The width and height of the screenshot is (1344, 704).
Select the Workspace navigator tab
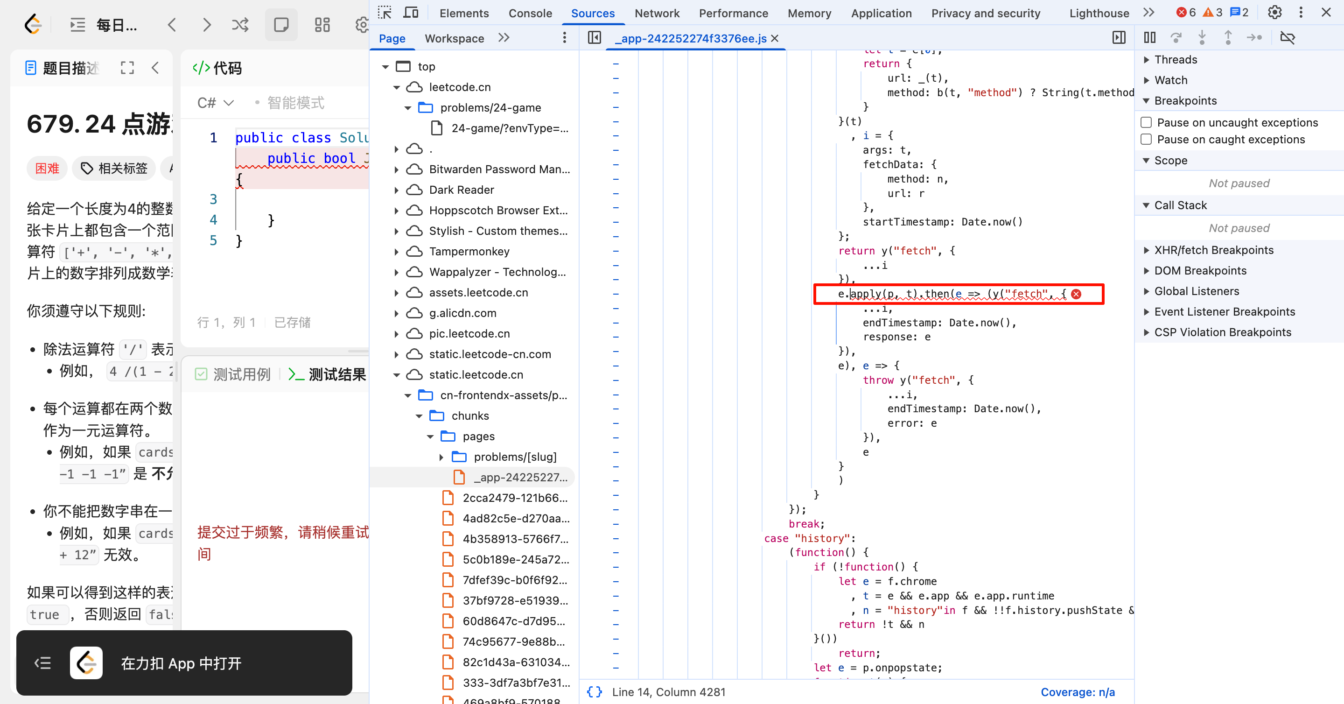[455, 38]
